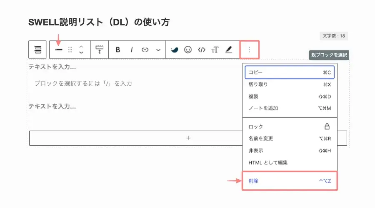Choose 名前を変更 from the menu
This screenshot has height=208, width=375.
coord(290,139)
